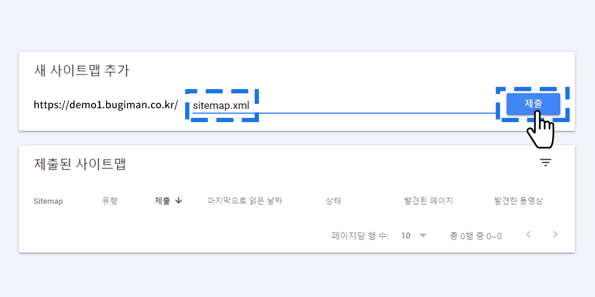This screenshot has width=595, height=297.
Task: Go to the next page chevron
Action: click(555, 234)
